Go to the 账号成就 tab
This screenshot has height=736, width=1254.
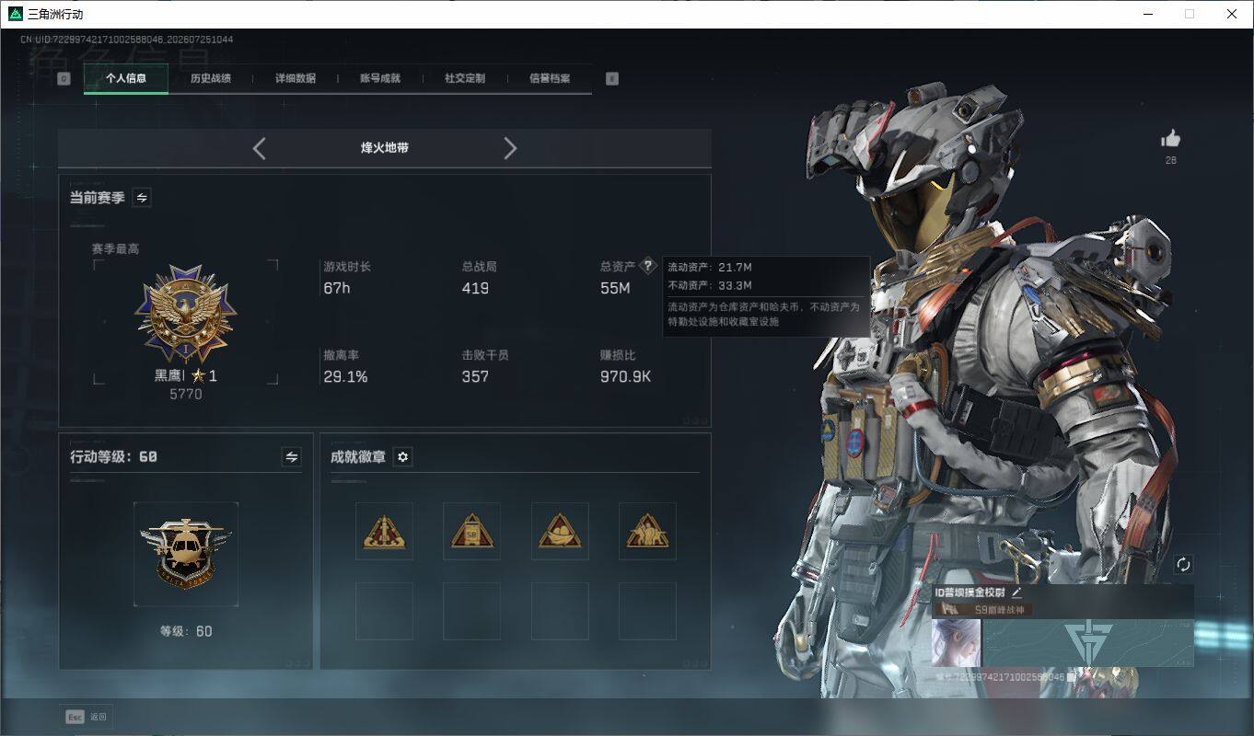tap(380, 78)
